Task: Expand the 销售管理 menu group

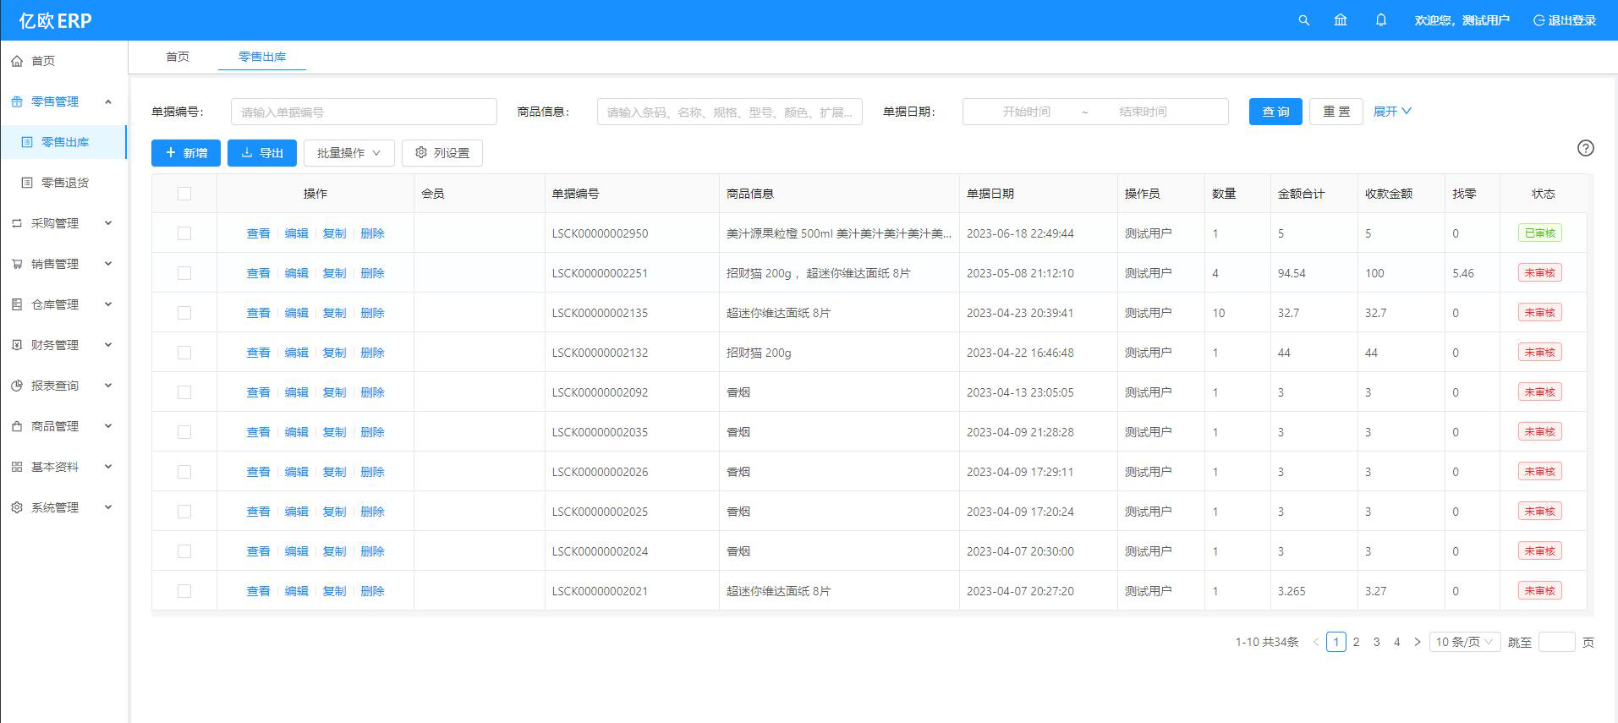Action: click(108, 264)
